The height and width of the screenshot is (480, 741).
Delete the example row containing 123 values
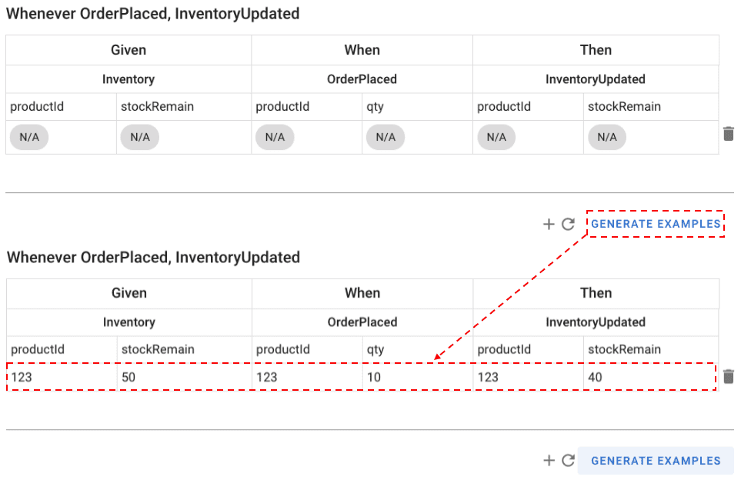pos(728,376)
